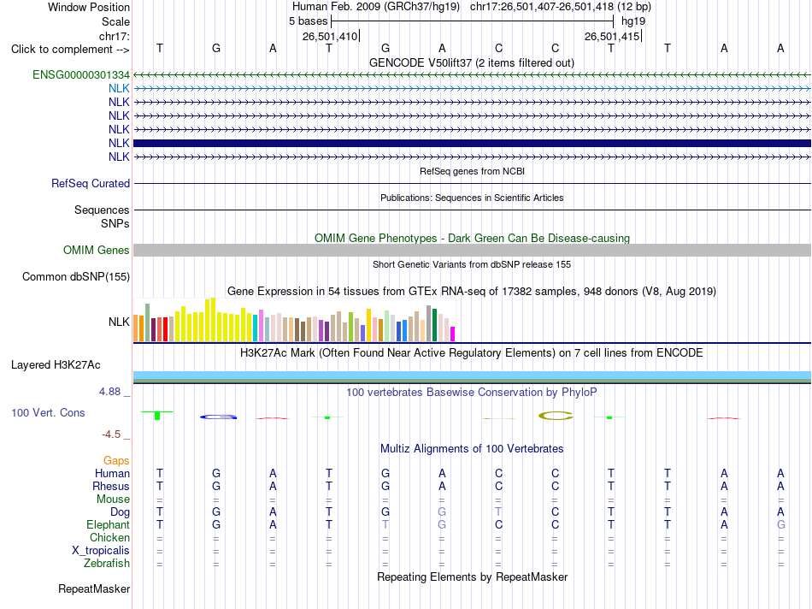Click the green T conservation logo

click(157, 415)
